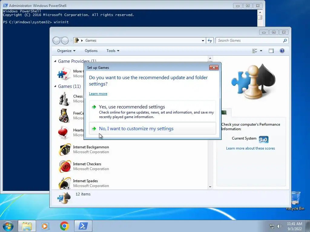
Task: Click the breadcrumb arrow before Games
Action: [82, 40]
